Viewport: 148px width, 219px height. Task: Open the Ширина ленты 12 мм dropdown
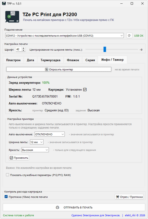(37, 142)
